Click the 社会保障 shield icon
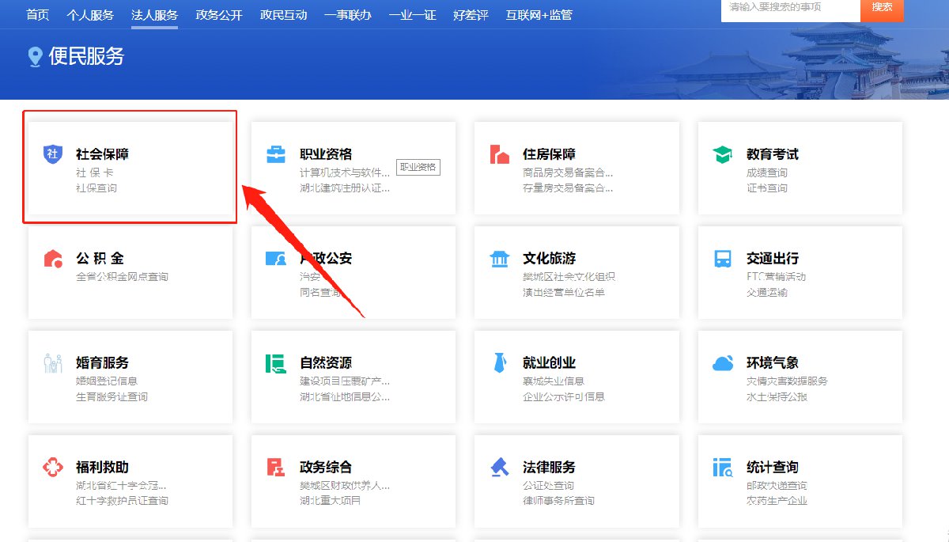The width and height of the screenshot is (949, 542). click(52, 154)
